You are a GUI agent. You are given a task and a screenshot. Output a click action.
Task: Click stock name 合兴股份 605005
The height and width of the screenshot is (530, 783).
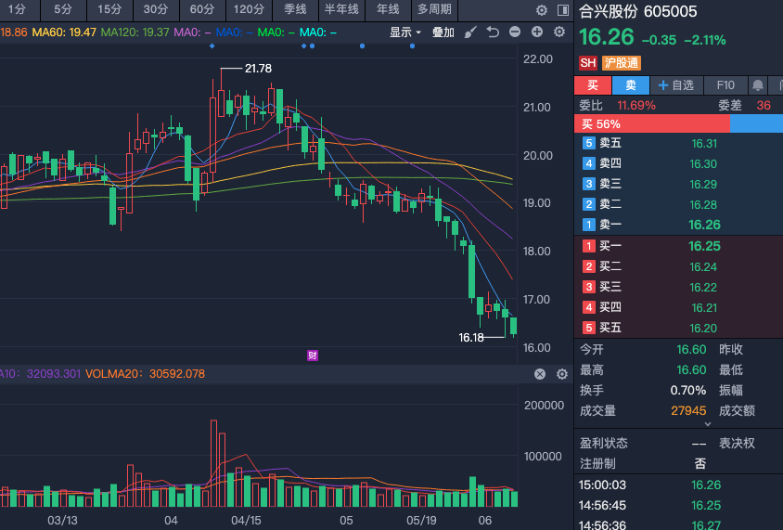(637, 11)
